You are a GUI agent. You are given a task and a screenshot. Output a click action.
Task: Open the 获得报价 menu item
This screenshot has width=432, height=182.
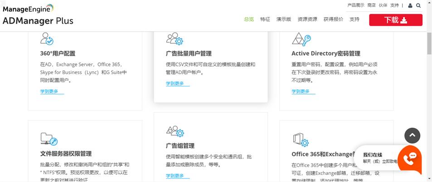[x=333, y=19]
